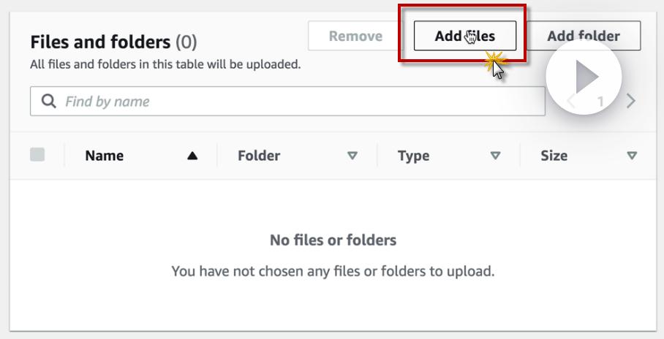Go to the previous page chevron
The height and width of the screenshot is (339, 664).
click(571, 102)
